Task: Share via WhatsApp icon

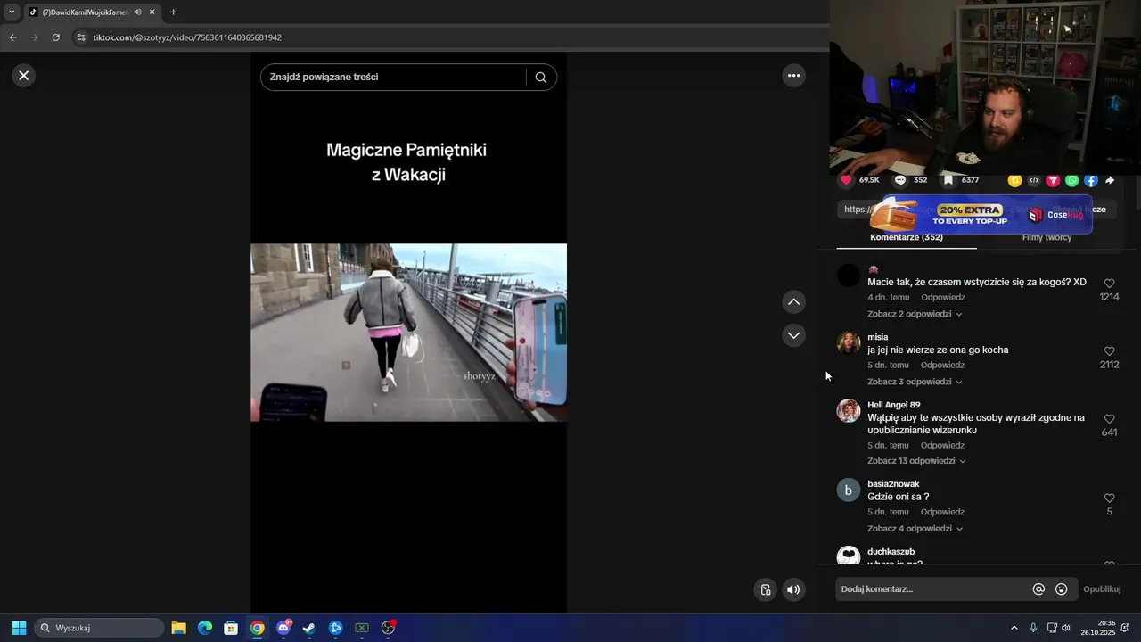Action: (1071, 180)
